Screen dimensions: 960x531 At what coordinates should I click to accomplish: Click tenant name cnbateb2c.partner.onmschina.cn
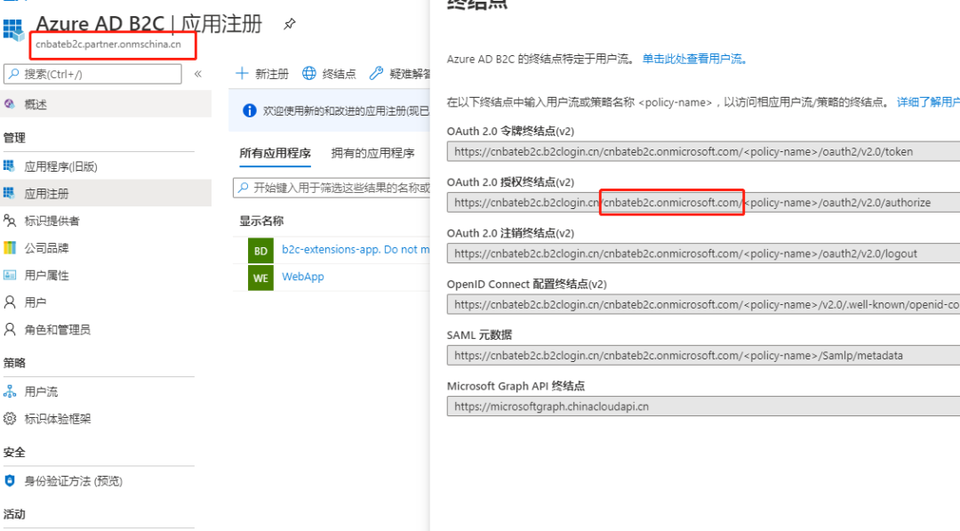(x=108, y=44)
